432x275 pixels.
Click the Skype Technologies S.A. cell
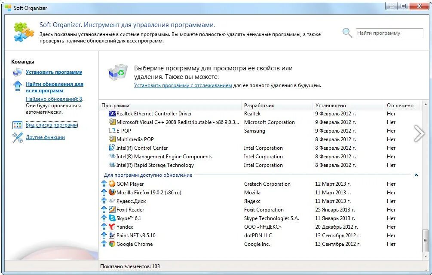(x=271, y=218)
